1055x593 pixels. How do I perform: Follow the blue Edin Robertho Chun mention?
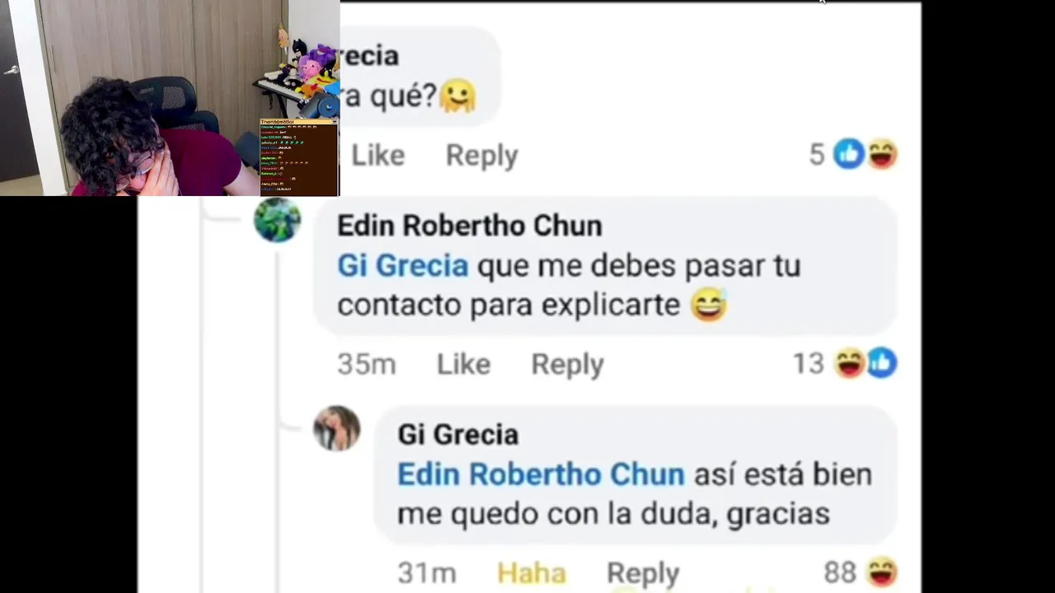pyautogui.click(x=541, y=474)
